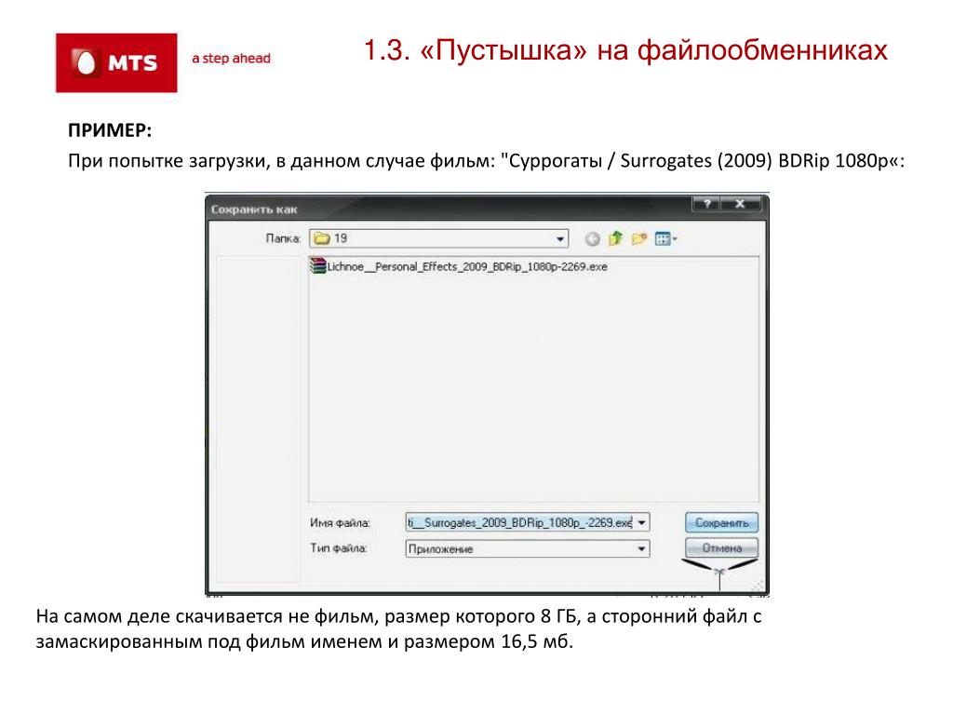Click the Тип файла: label

(x=338, y=548)
